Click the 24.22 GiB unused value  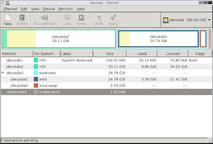179,67
